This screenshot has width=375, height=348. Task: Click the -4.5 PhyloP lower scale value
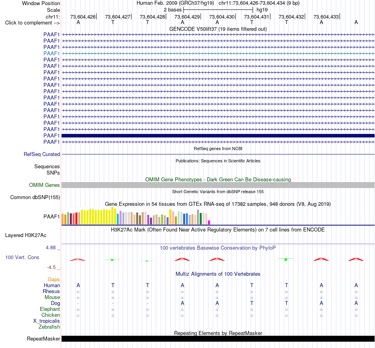point(51,267)
